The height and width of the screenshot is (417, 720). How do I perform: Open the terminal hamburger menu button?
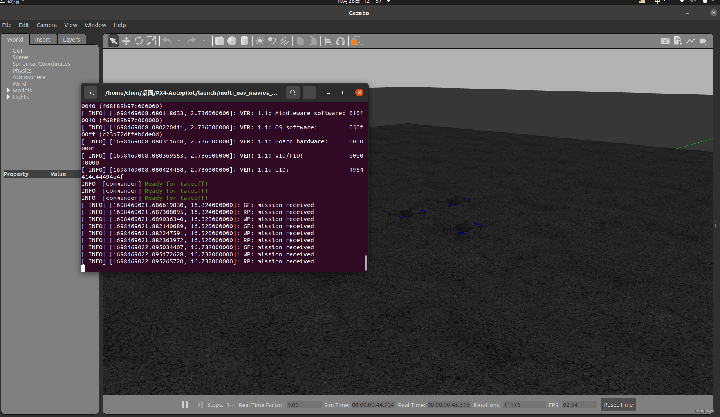(x=309, y=92)
